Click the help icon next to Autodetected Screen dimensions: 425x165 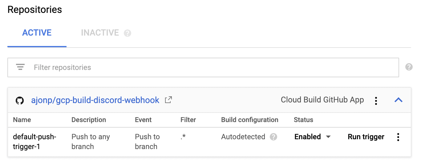[273, 137]
